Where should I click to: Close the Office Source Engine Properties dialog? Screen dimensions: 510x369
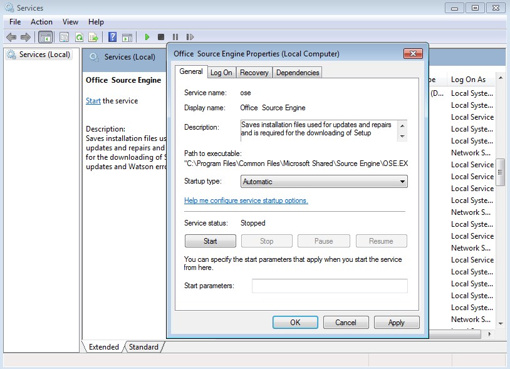point(413,54)
